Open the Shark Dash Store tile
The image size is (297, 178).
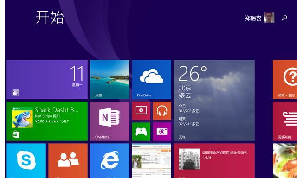pos(47,121)
